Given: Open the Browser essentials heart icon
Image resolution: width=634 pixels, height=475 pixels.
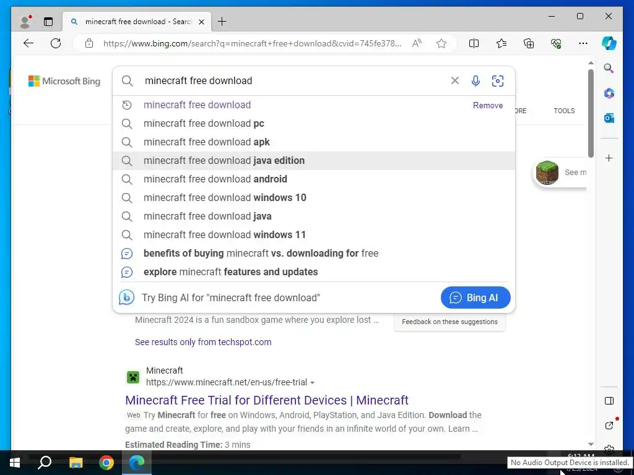Looking at the screenshot, I should pos(556,43).
